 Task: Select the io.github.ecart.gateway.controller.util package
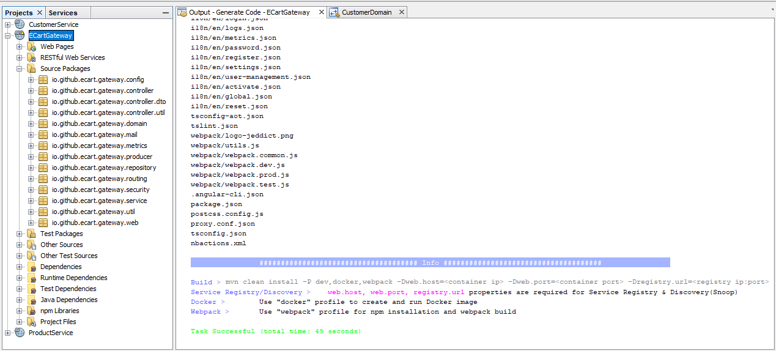click(x=108, y=113)
